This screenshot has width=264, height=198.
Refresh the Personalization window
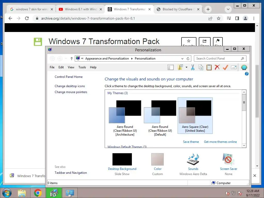click(x=188, y=59)
